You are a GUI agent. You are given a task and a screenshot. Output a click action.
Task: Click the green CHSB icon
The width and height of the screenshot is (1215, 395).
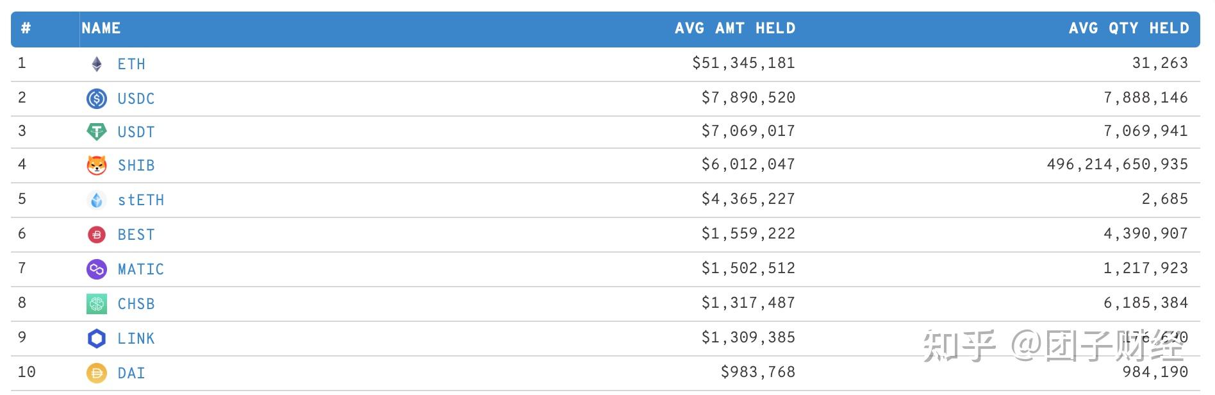pyautogui.click(x=97, y=304)
